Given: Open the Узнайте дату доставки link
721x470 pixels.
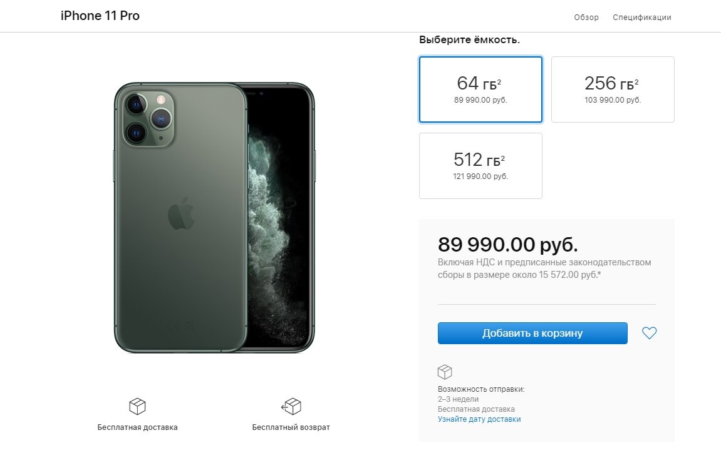Looking at the screenshot, I should pos(479,419).
